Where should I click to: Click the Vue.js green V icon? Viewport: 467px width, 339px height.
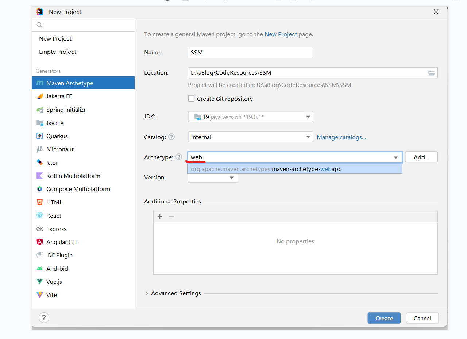(40, 282)
